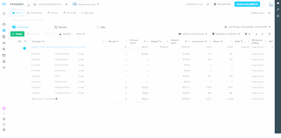
Task: Open the SHUBH Potential Customer Leads campaign link
Action: (x=58, y=47)
